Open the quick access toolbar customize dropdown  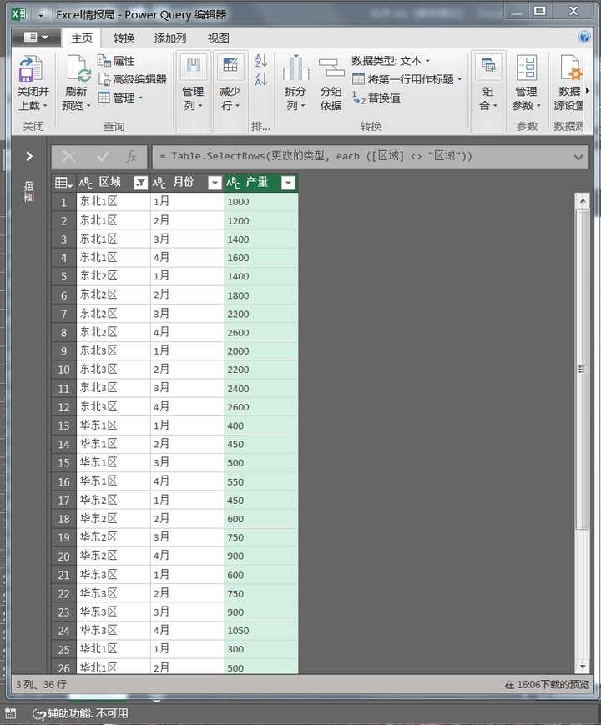(x=41, y=14)
